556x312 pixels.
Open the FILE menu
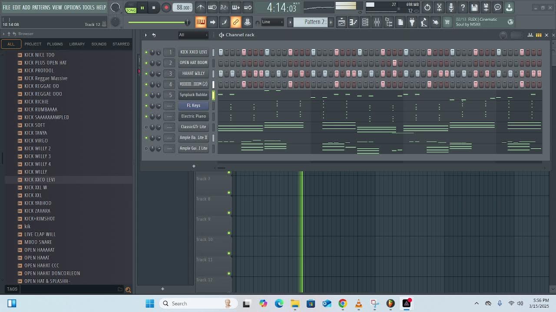pos(7,7)
